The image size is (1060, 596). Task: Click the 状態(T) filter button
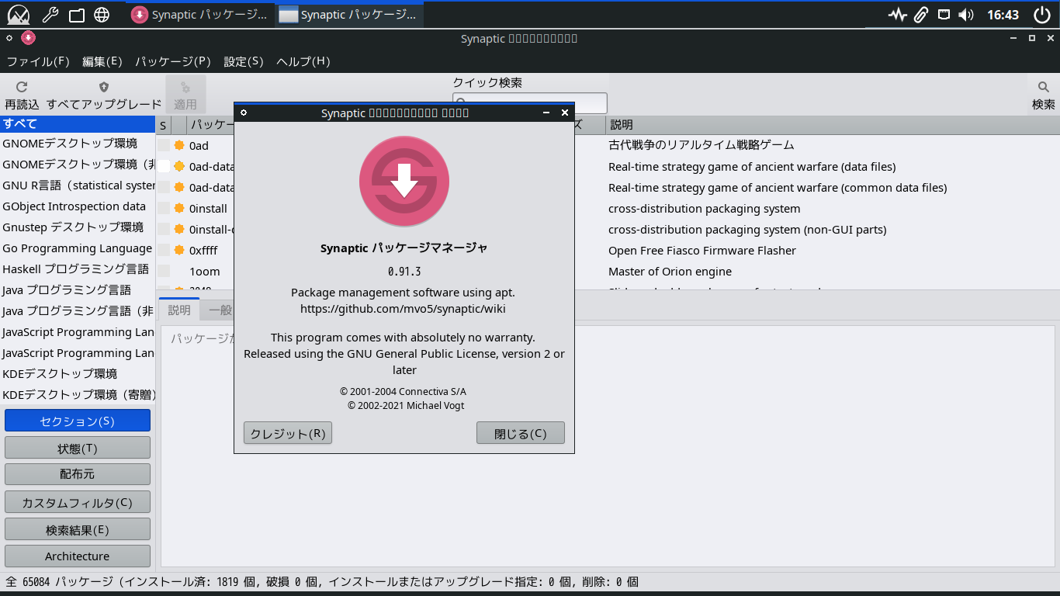coord(78,448)
